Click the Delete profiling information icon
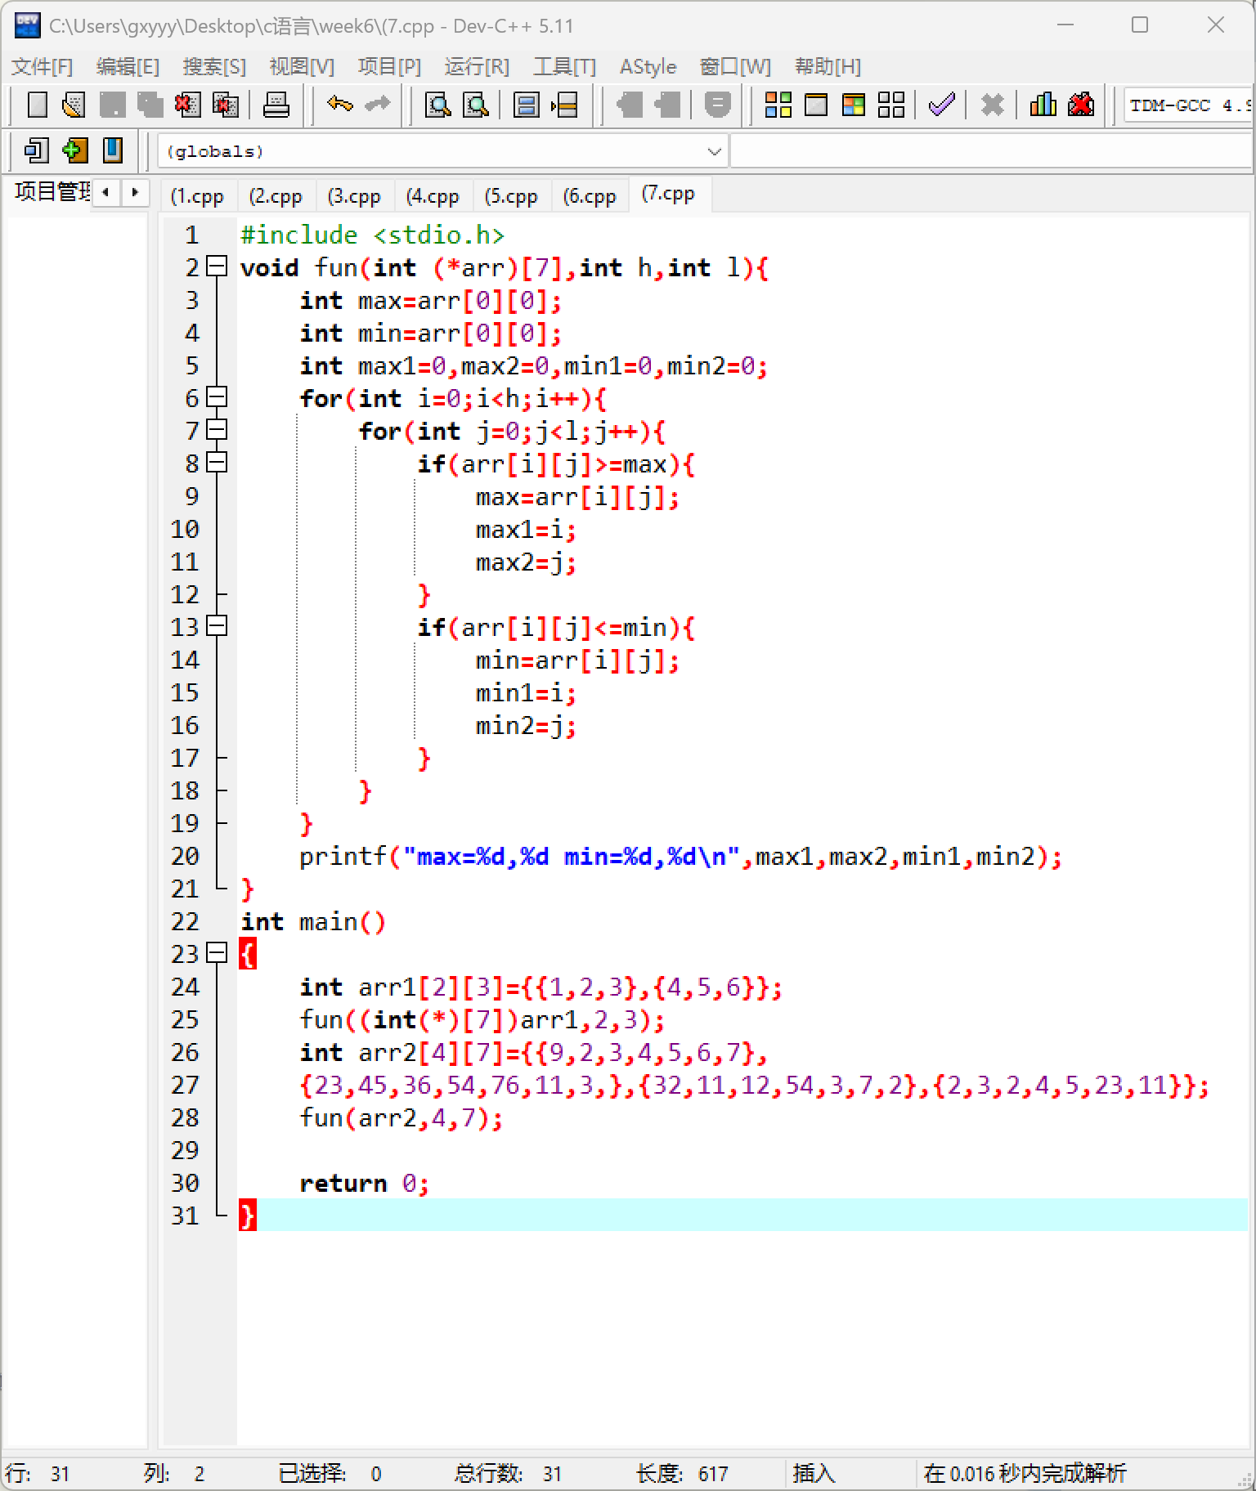Screen dimensions: 1256x1491 1080,105
